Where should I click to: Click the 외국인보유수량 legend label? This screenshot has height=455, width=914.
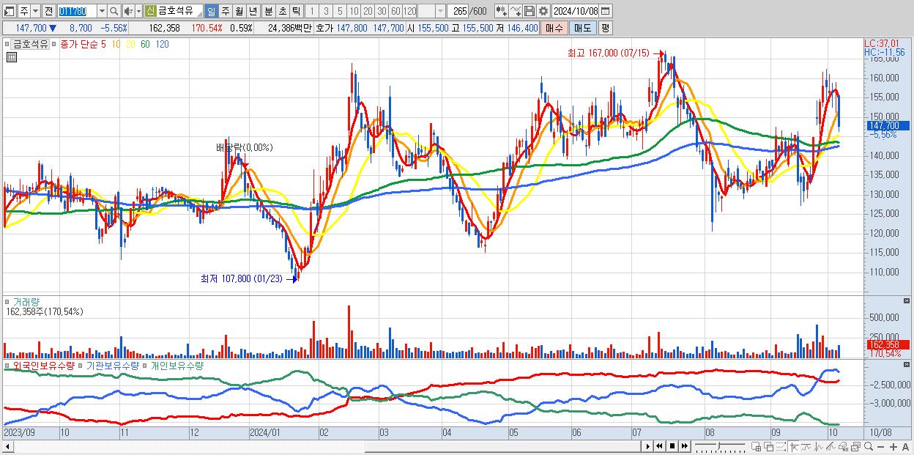point(43,365)
